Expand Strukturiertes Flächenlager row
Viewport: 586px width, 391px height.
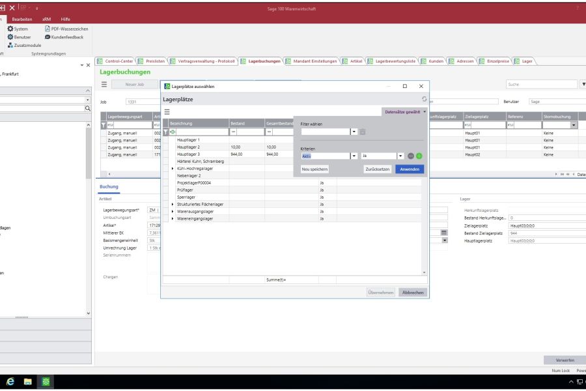pos(173,205)
